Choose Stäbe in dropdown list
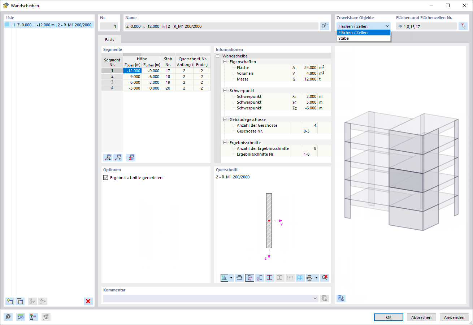This screenshot has height=325, width=473. click(x=364, y=38)
